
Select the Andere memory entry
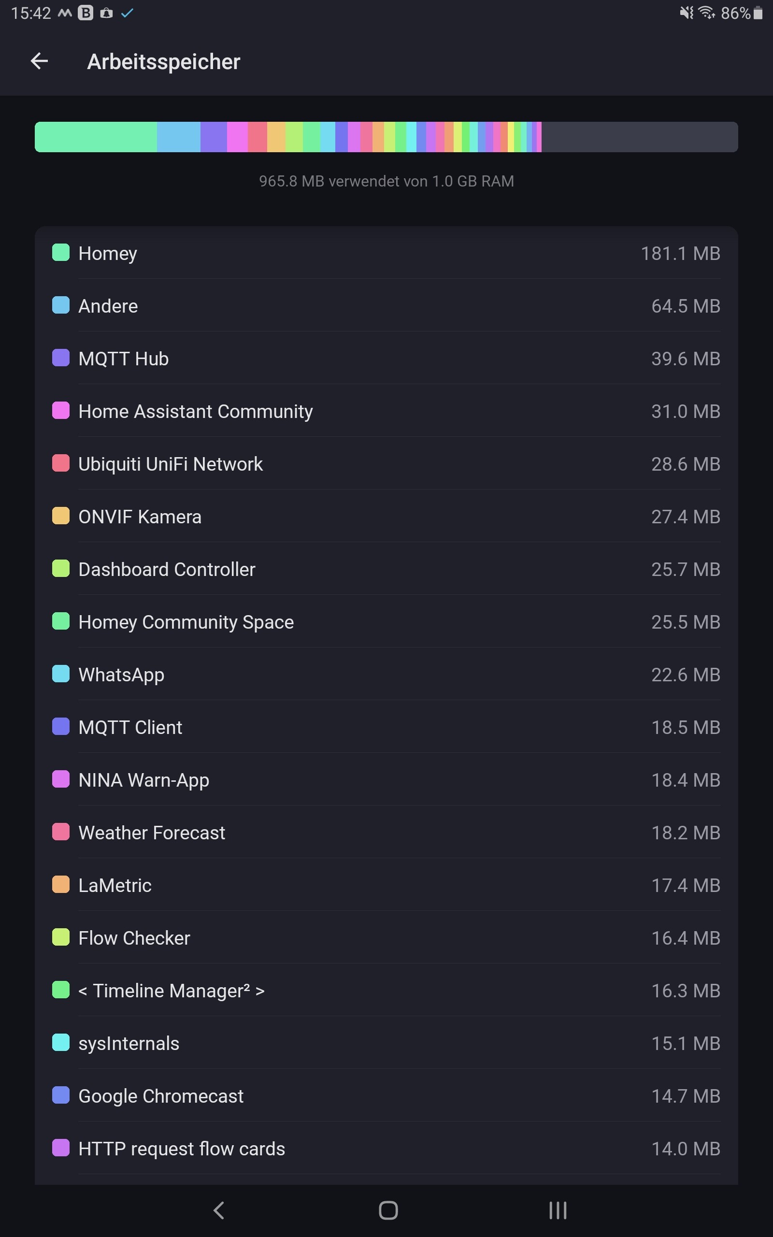[x=386, y=306]
